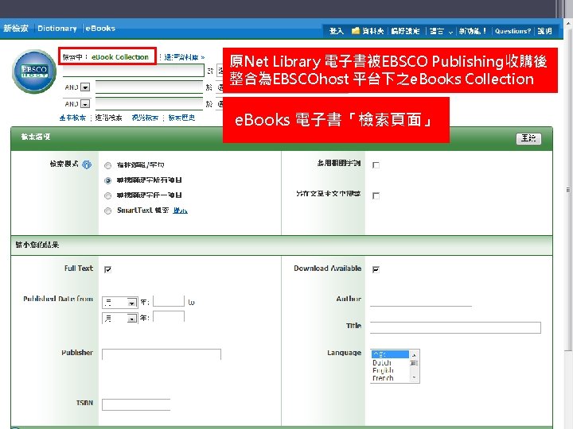Expand second AND operator dropdown
This screenshot has width=573, height=429.
coord(85,104)
